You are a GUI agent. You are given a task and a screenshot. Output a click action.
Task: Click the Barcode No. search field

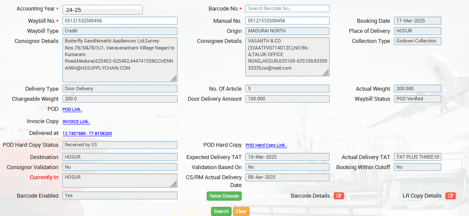[x=287, y=9]
